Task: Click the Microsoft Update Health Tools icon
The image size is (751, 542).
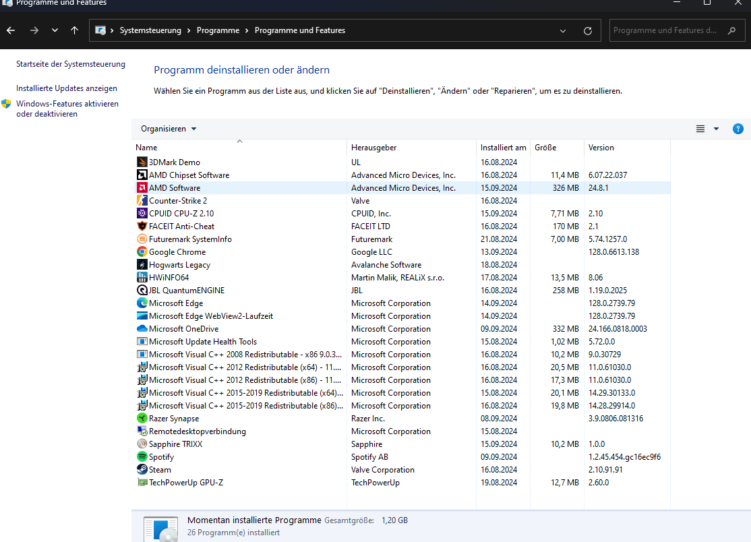Action: point(142,341)
